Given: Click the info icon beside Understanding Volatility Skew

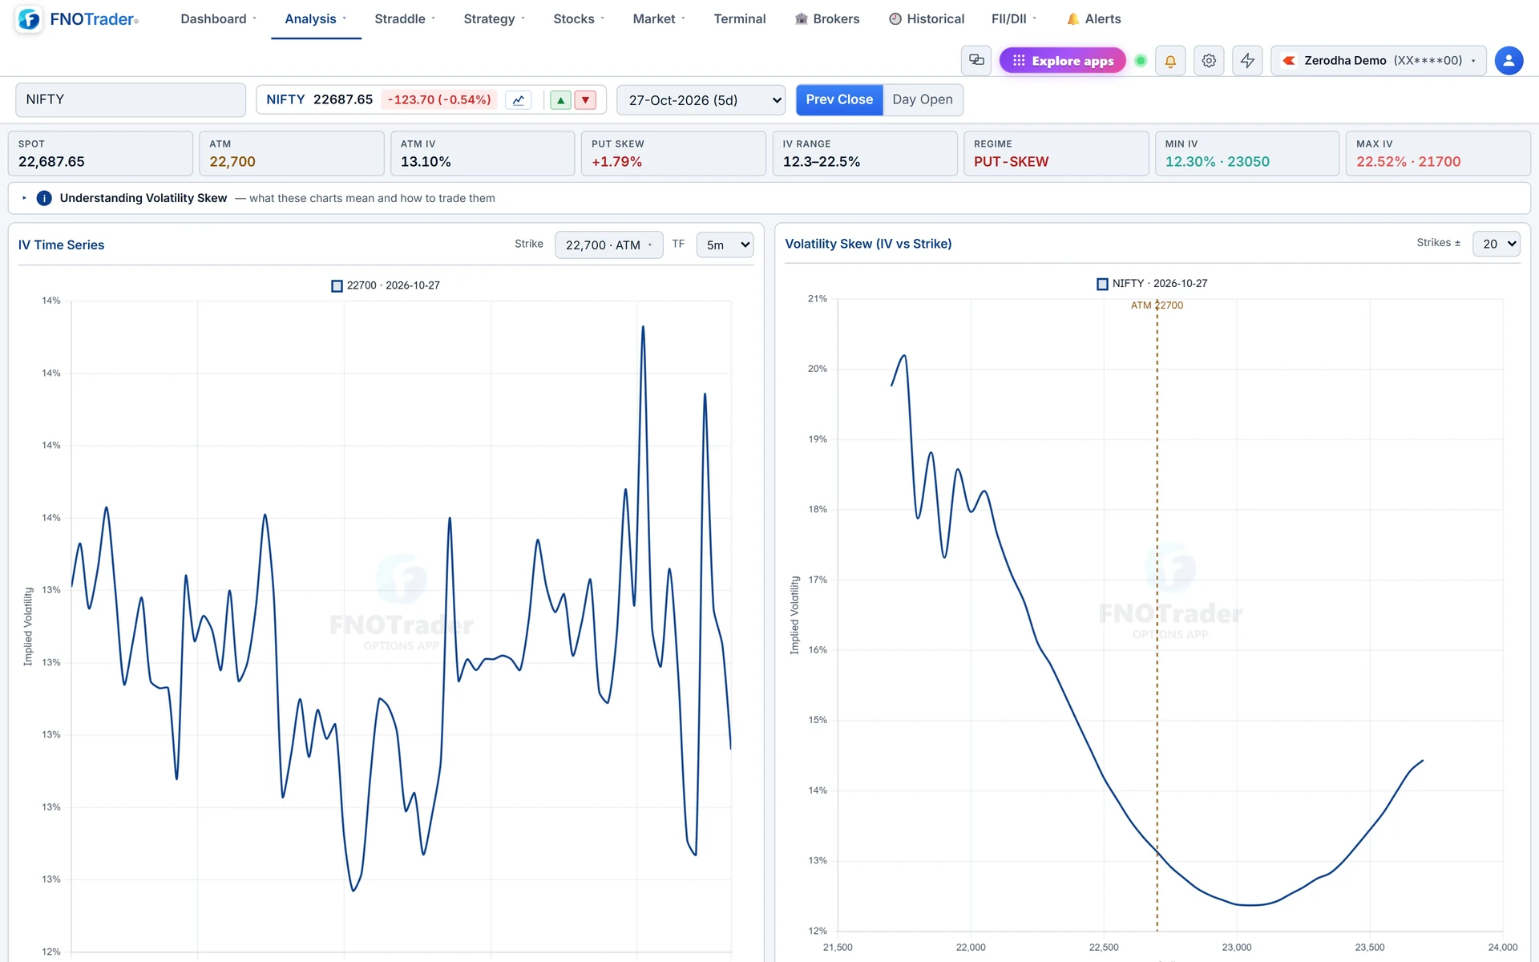Looking at the screenshot, I should click(x=44, y=198).
